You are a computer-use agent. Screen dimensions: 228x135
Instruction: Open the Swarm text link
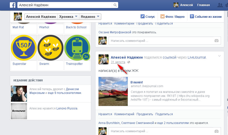pyautogui.click(x=44, y=64)
